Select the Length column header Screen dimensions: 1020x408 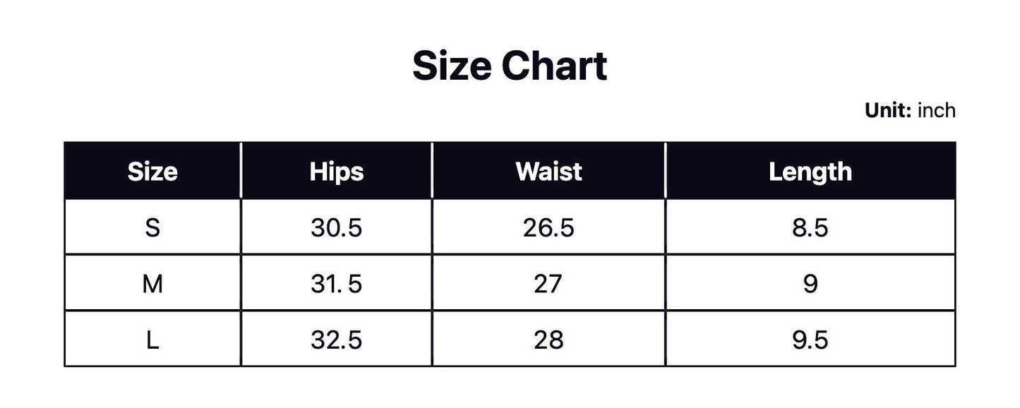[810, 172]
